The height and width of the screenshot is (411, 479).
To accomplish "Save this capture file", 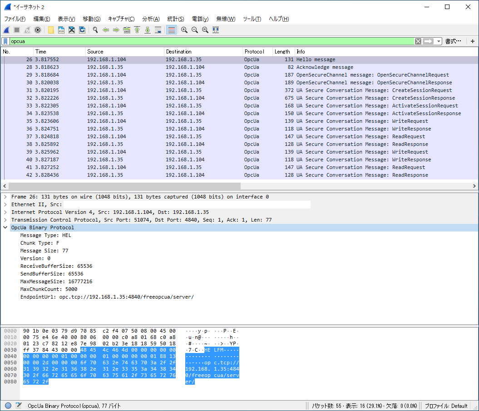I will click(x=61, y=30).
